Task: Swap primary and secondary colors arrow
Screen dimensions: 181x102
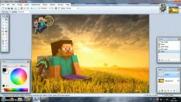Action: tap(7, 69)
